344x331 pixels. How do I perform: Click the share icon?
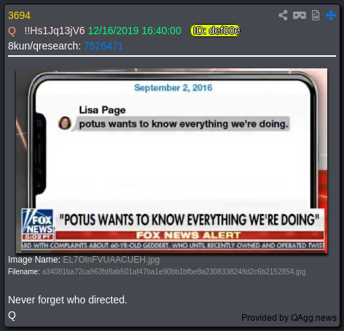[x=283, y=15]
